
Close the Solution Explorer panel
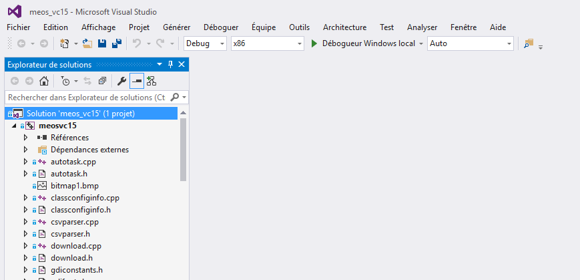[182, 64]
